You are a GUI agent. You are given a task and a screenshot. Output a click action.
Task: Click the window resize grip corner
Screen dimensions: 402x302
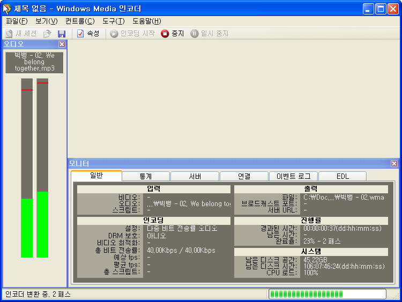coord(396,296)
